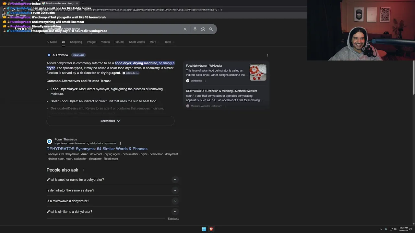Switch to the Short videos tab

pos(137,42)
